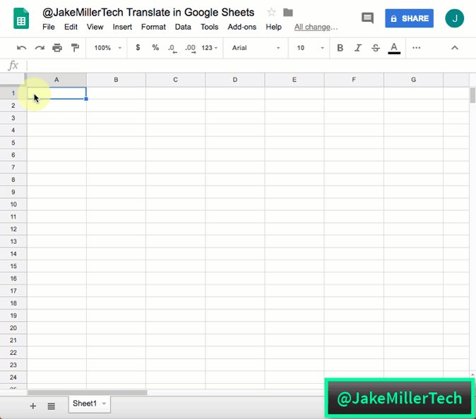Open the three-dot more toolbar options
Viewport: 476px width, 419px height.
click(x=417, y=47)
